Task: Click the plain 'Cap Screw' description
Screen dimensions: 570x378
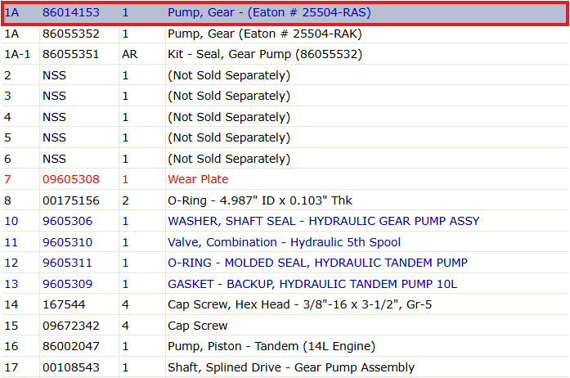Action: point(198,326)
